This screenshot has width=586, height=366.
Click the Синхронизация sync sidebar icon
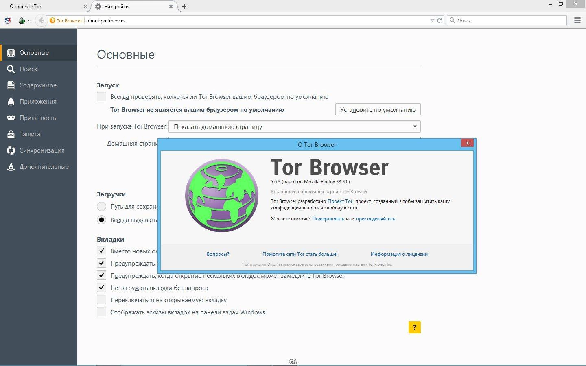(x=11, y=150)
